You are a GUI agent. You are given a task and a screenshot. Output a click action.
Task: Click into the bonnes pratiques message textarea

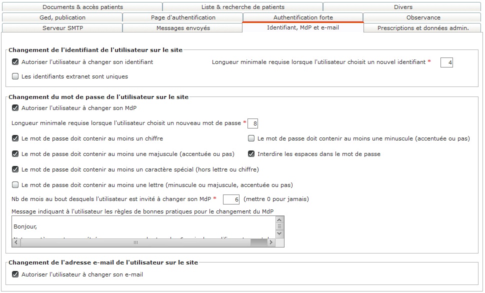[143, 227]
